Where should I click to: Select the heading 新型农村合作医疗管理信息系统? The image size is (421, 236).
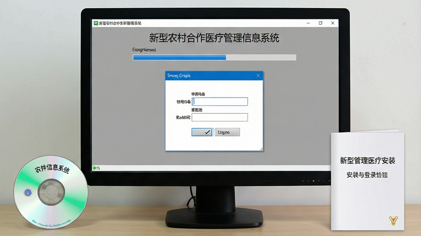point(214,38)
